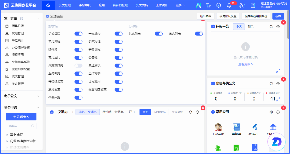Image resolution: width=290 pixels, height=154 pixels.
Task: Toggle the 公告栏 panel switch
Action: click(x=119, y=58)
